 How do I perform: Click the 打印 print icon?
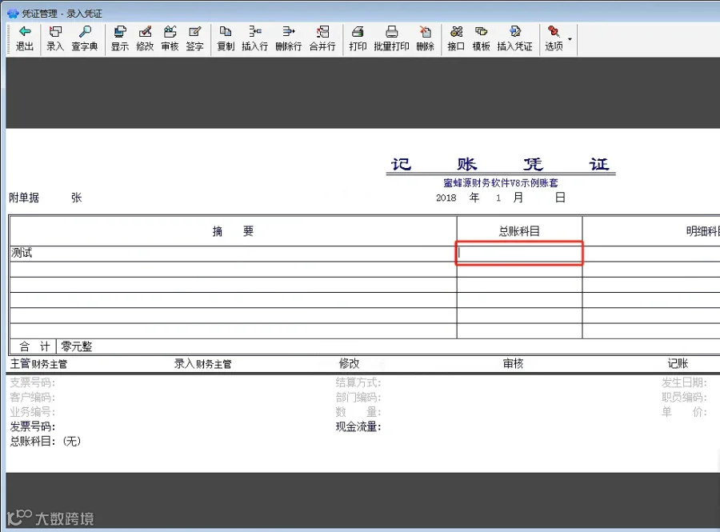[x=358, y=38]
